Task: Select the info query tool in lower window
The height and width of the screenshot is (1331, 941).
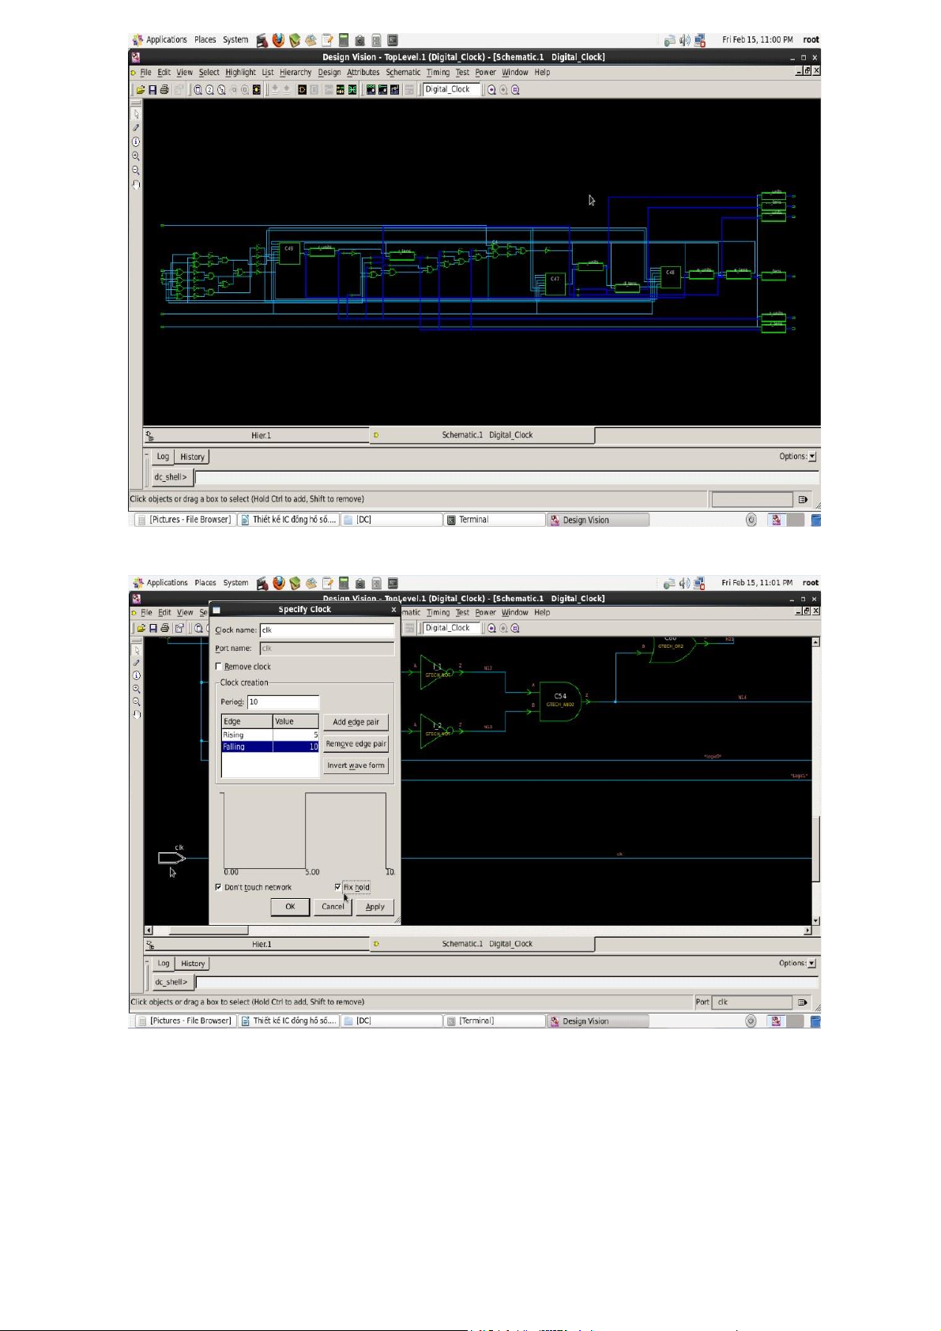Action: tap(137, 675)
